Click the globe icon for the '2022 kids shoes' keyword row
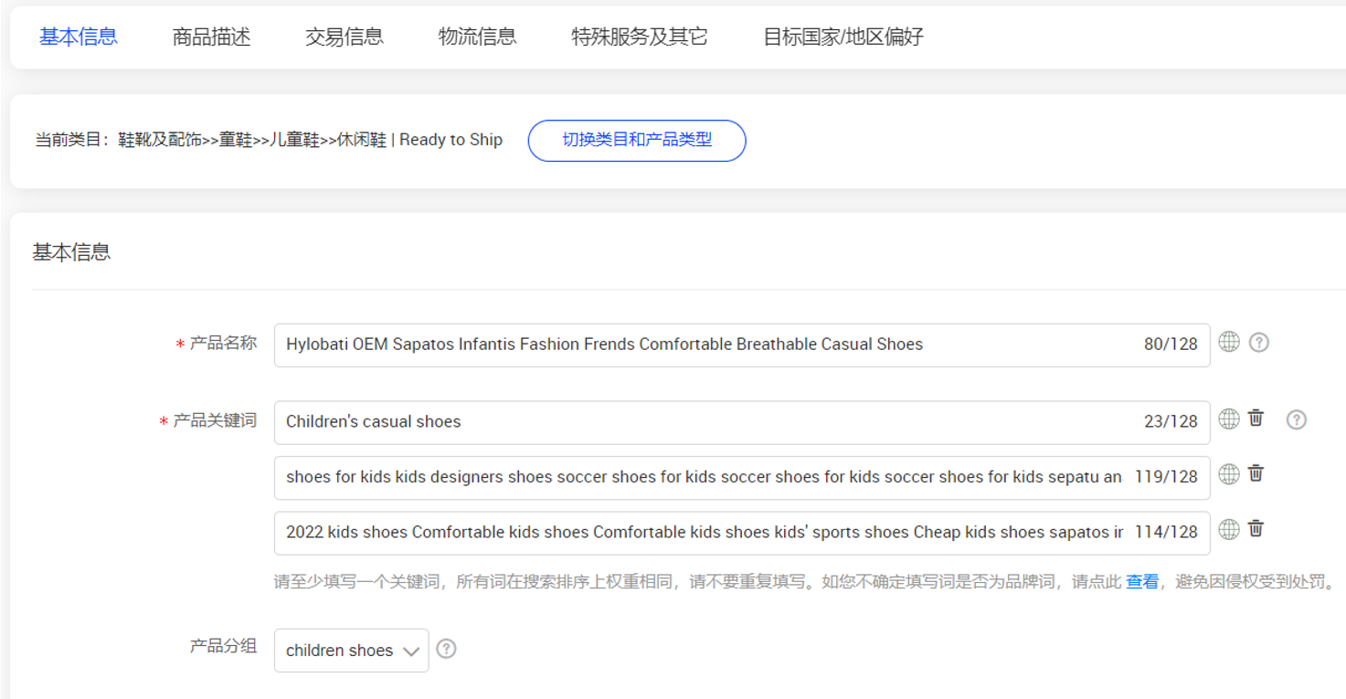 [x=1229, y=529]
